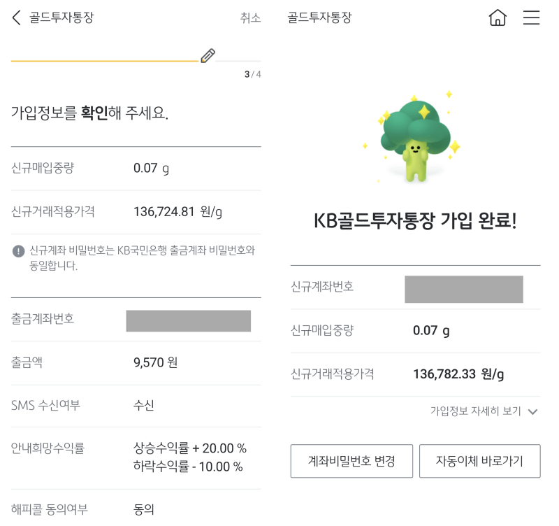Tap 동의 value for 해피콜 동의여부
559x526 pixels.
pos(143,510)
